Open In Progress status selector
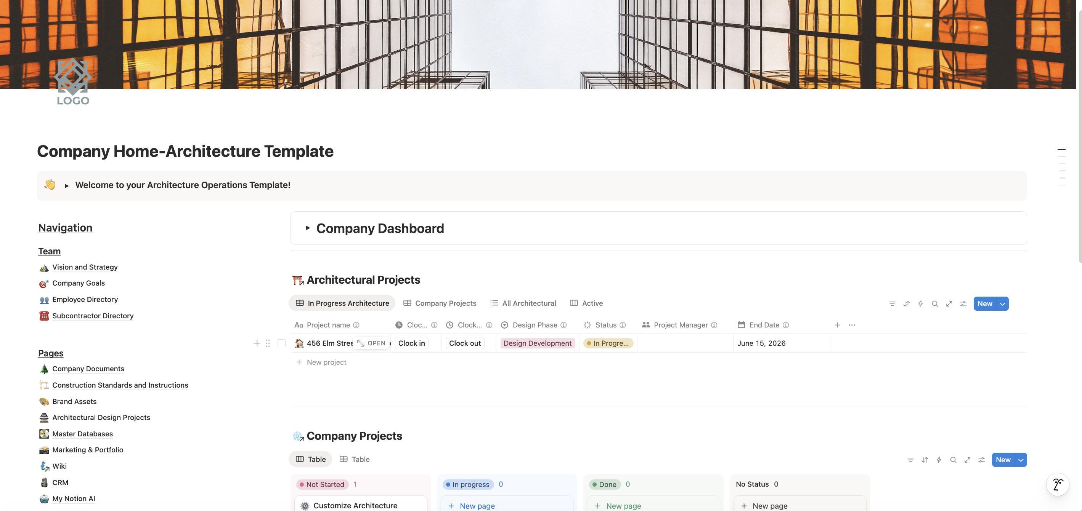Image resolution: width=1082 pixels, height=511 pixels. pyautogui.click(x=608, y=343)
